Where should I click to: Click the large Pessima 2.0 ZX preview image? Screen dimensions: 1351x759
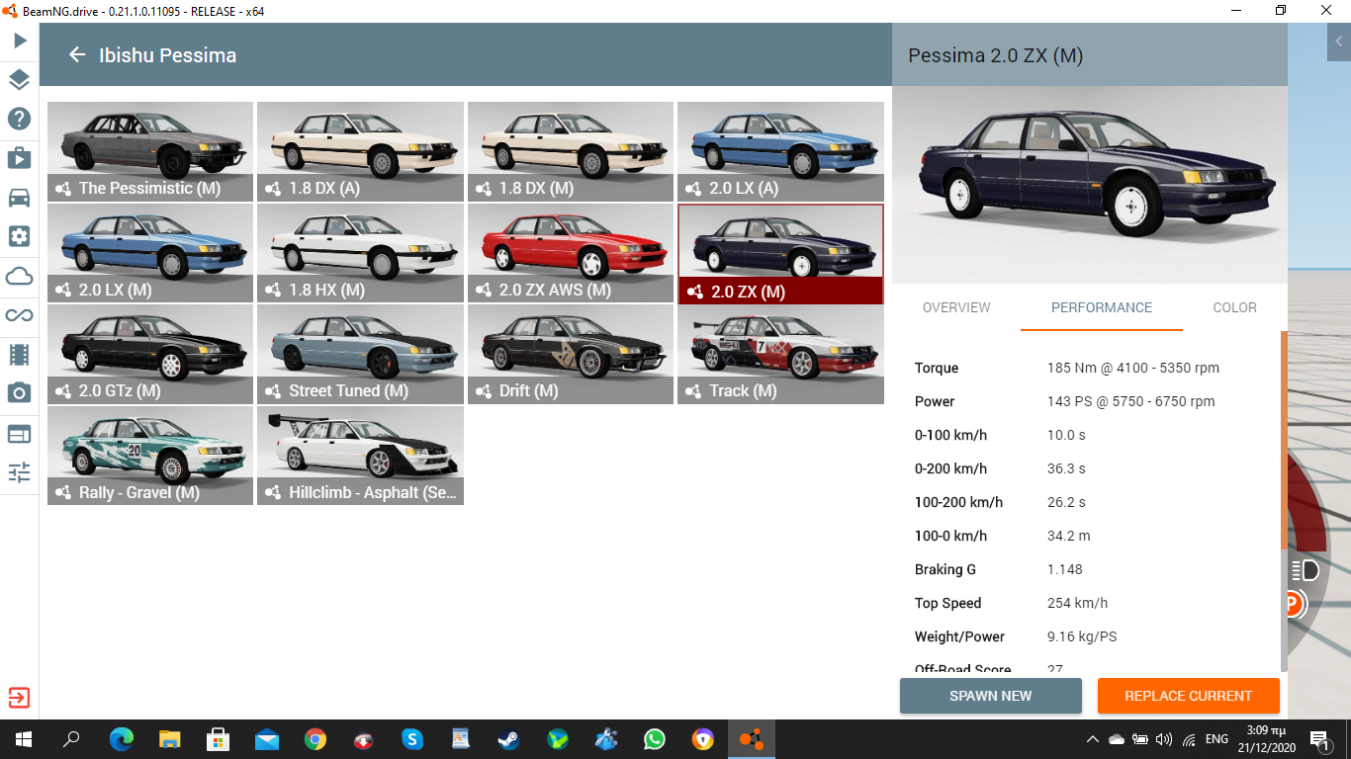pyautogui.click(x=1090, y=185)
